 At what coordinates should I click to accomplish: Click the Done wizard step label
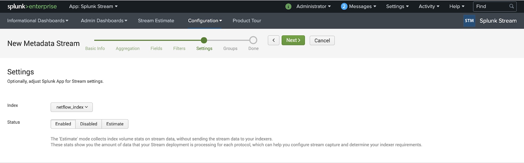(253, 49)
